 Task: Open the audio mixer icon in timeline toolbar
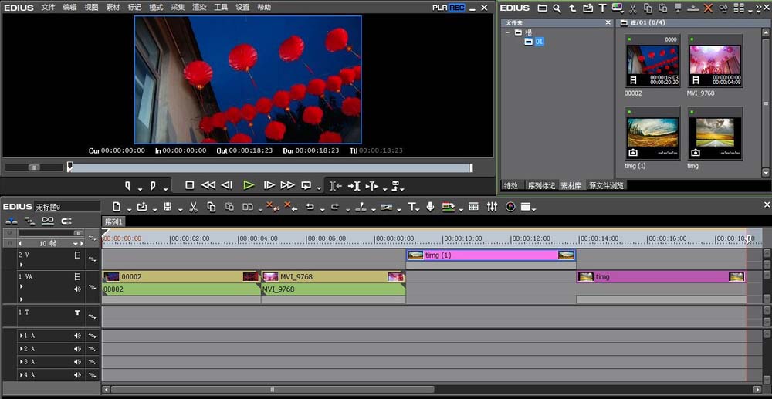[x=492, y=207]
